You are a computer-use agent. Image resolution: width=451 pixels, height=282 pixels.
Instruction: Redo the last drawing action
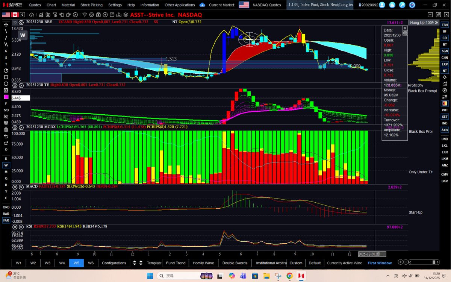pos(6,143)
